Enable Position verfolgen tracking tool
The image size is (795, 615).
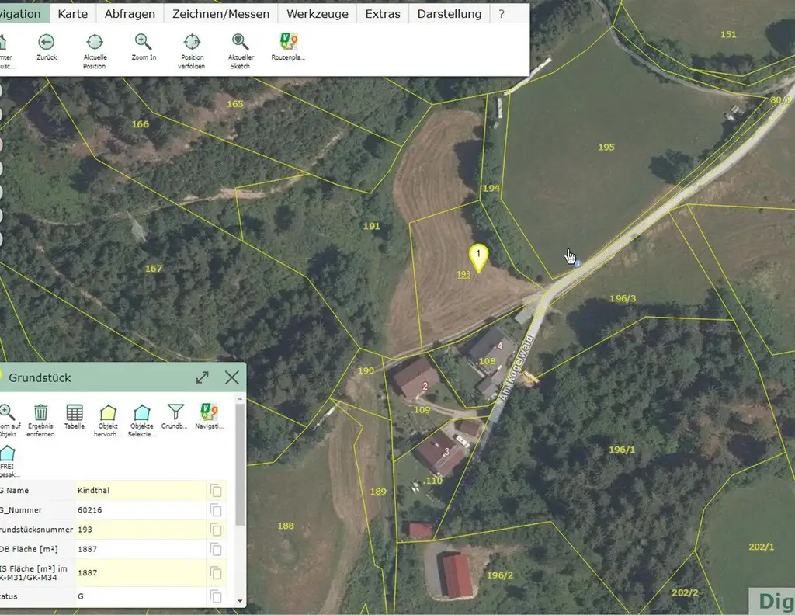coord(192,42)
